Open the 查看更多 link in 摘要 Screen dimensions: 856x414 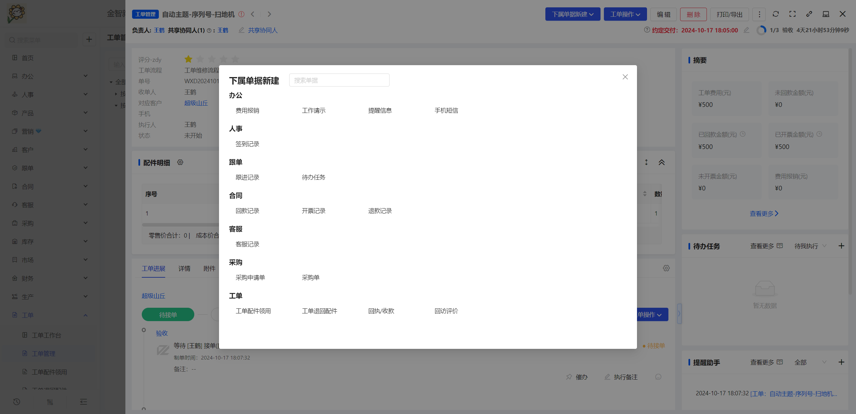tap(764, 214)
